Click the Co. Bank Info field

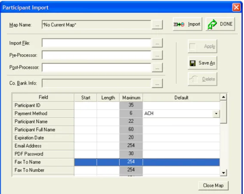coord(96,83)
